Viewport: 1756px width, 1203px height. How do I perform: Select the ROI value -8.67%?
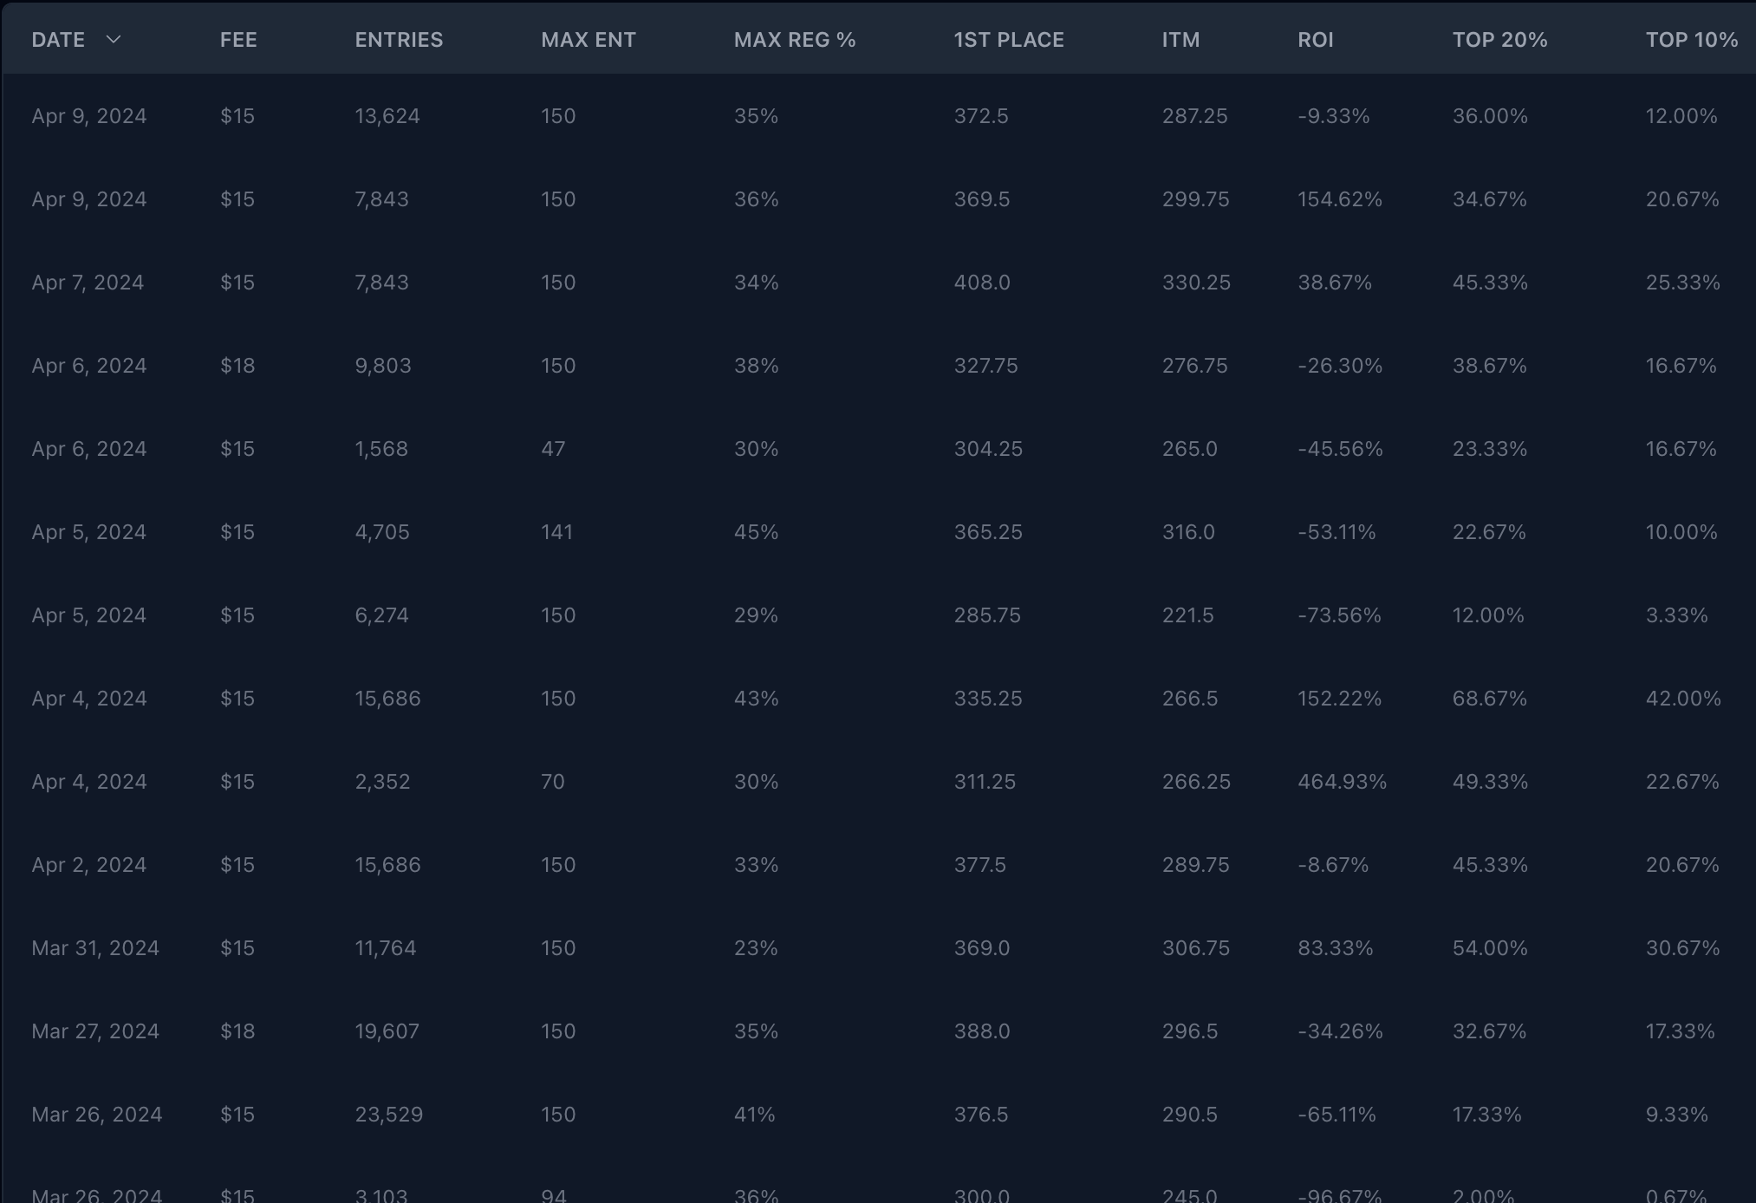click(x=1333, y=865)
